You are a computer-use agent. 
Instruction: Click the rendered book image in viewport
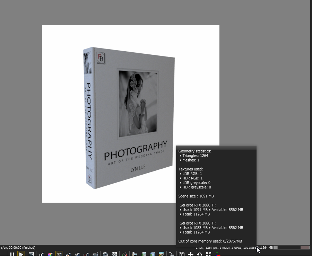pyautogui.click(x=129, y=118)
